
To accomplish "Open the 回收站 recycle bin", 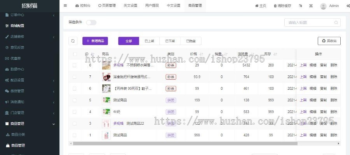I will 329,41.
